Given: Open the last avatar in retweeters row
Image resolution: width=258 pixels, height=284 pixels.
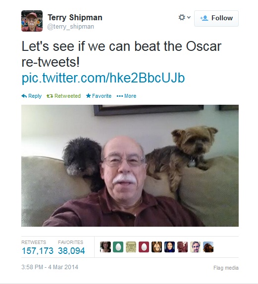Looking at the screenshot, I should pos(208,247).
